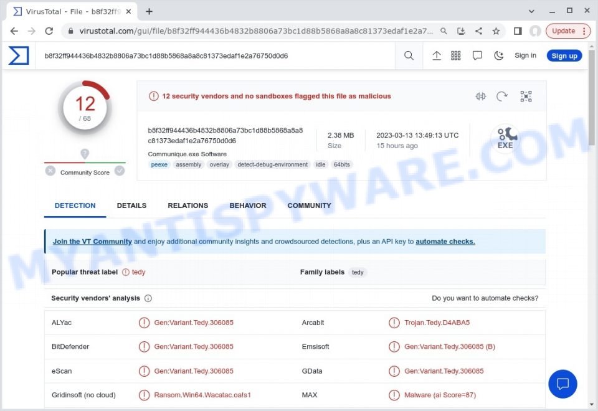Click the browser address bar URL
Screen dimensions: 598x411
(256, 31)
